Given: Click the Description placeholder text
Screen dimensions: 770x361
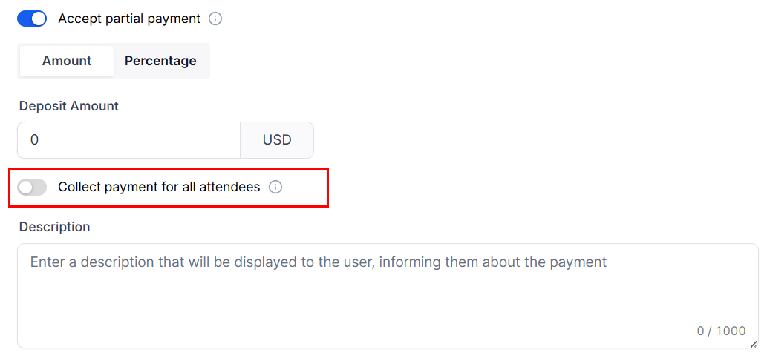Looking at the screenshot, I should point(318,262).
